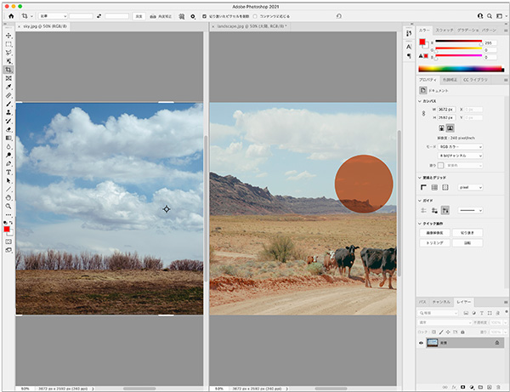Set the canvas to portrait orientation

pos(442,128)
